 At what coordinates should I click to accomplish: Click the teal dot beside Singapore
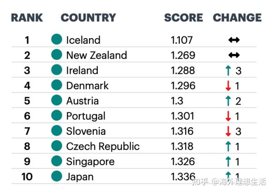click(56, 161)
